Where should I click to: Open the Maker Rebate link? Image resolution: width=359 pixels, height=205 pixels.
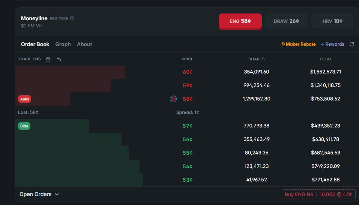pos(298,44)
